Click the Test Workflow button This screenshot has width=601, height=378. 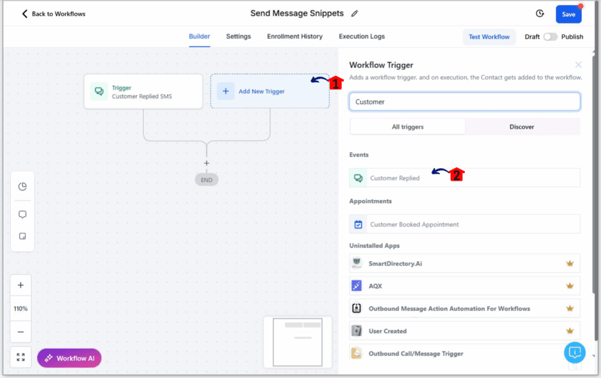coord(489,37)
